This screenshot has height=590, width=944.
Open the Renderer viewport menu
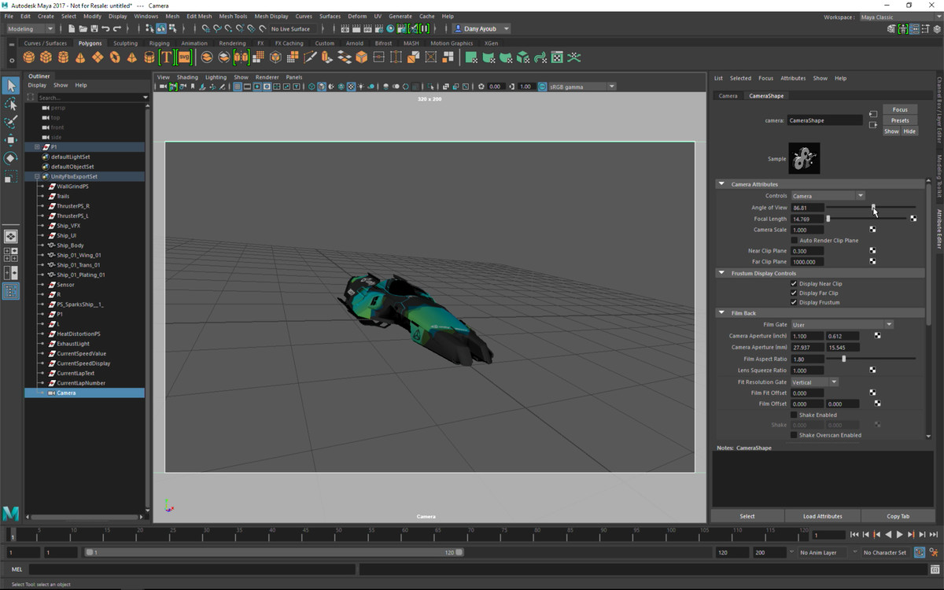[x=267, y=77]
